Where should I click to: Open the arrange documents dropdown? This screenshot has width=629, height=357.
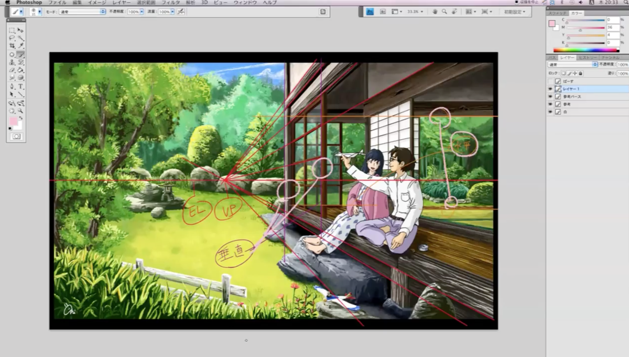pos(471,12)
